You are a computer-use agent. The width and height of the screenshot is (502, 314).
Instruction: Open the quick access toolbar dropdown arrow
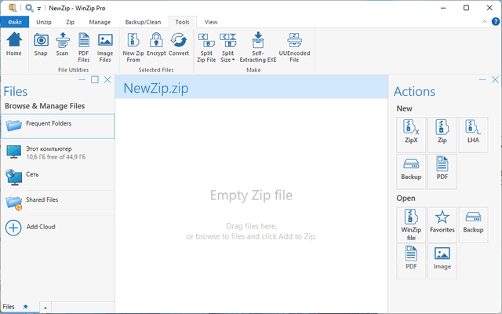(x=39, y=7)
